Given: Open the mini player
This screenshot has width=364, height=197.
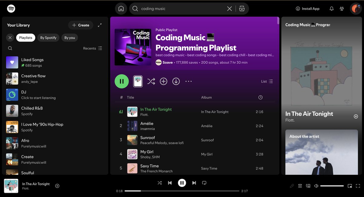Looking at the screenshot, I should tap(350, 186).
